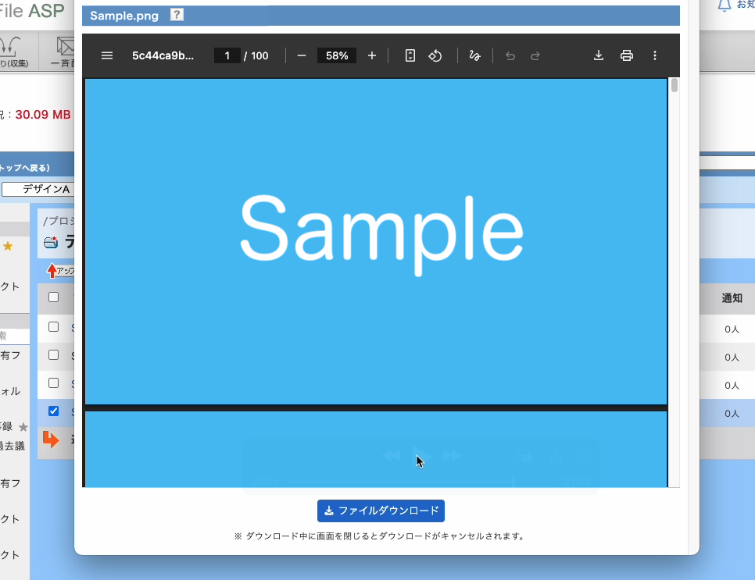
Task: Click the fit to page icon
Action: (410, 55)
